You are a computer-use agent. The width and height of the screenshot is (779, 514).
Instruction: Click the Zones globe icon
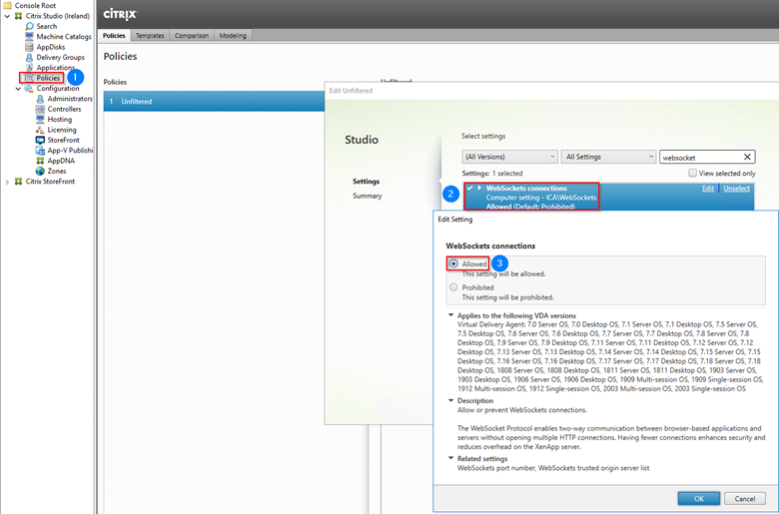40,171
